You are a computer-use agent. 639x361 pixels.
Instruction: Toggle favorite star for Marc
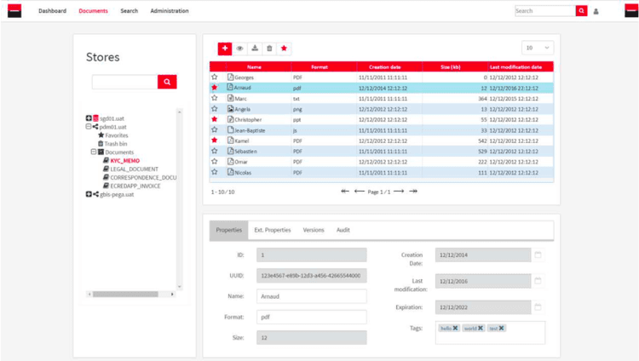pos(215,98)
